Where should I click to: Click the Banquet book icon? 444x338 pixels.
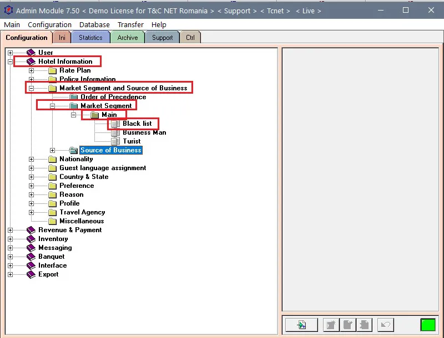point(31,257)
